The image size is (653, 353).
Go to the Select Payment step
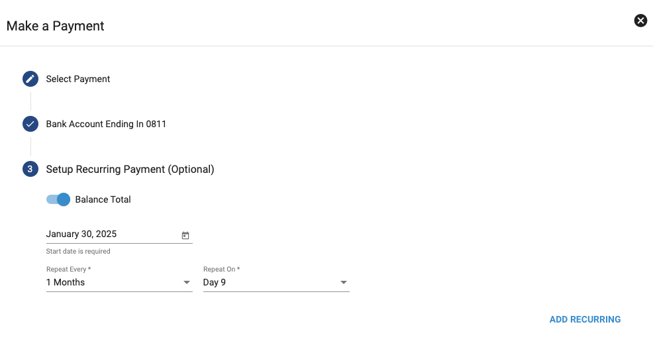tap(78, 79)
